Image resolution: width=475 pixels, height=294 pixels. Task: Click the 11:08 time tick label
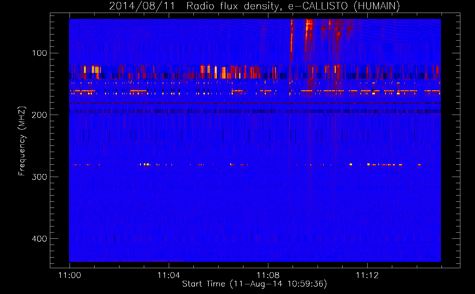click(268, 275)
